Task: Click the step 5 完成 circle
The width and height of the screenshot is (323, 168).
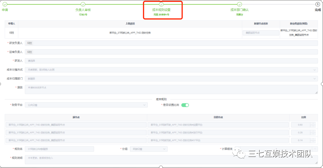Action: tap(318, 4)
